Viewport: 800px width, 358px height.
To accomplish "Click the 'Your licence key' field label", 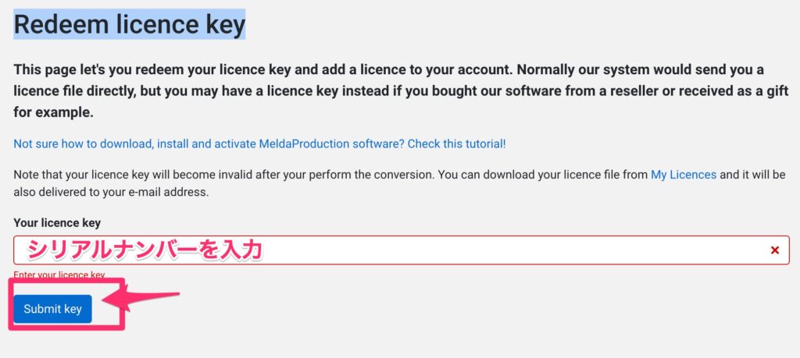I will click(57, 223).
